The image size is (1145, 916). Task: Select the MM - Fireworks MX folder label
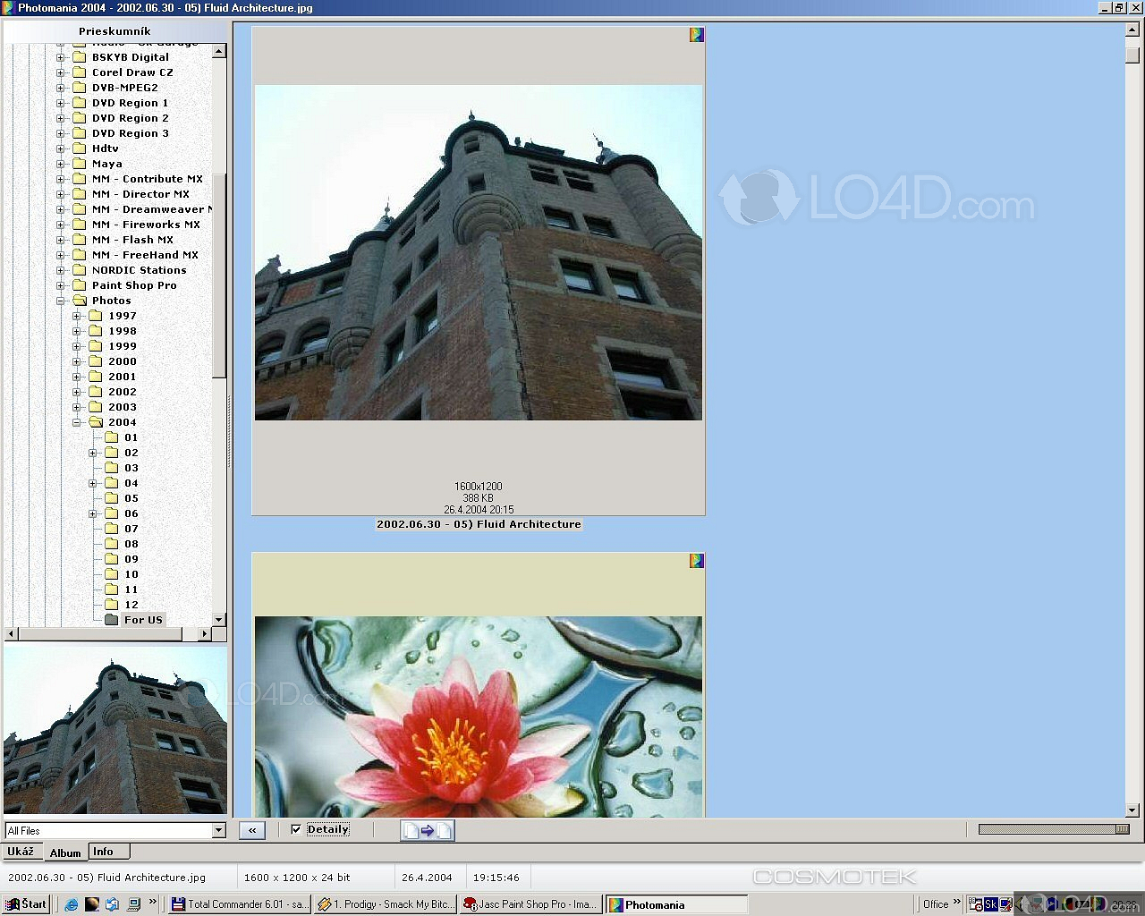[147, 225]
